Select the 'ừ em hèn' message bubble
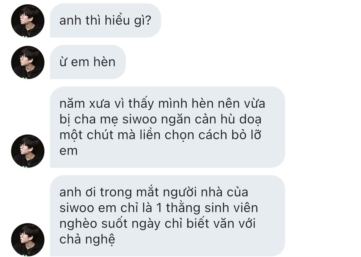 tap(88, 62)
